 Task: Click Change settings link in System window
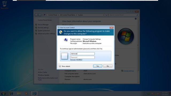129,71
